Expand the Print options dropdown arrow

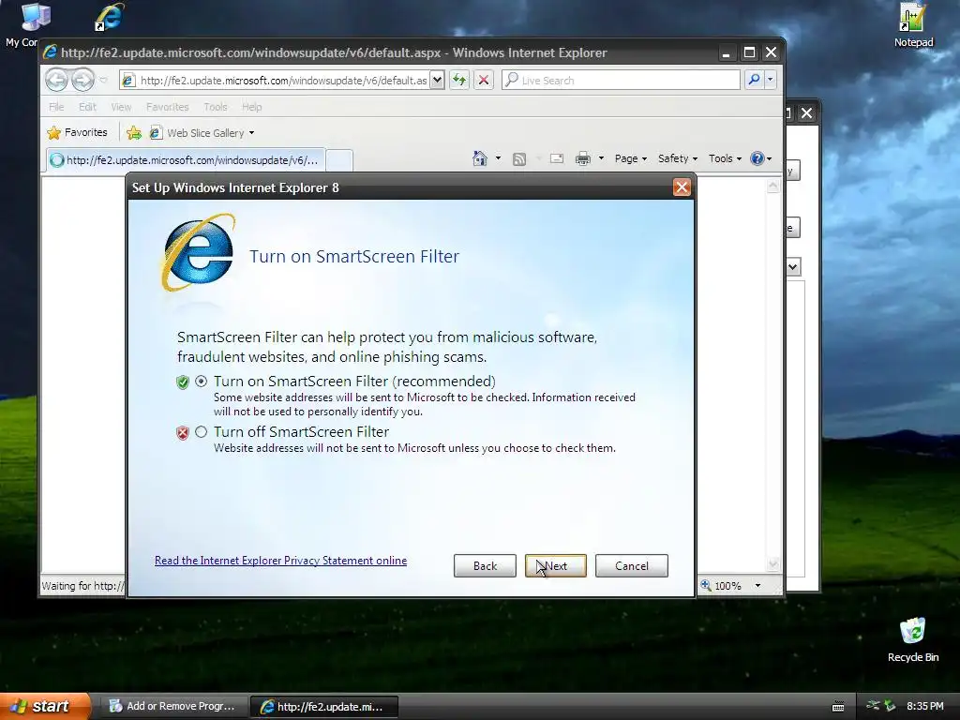(601, 158)
